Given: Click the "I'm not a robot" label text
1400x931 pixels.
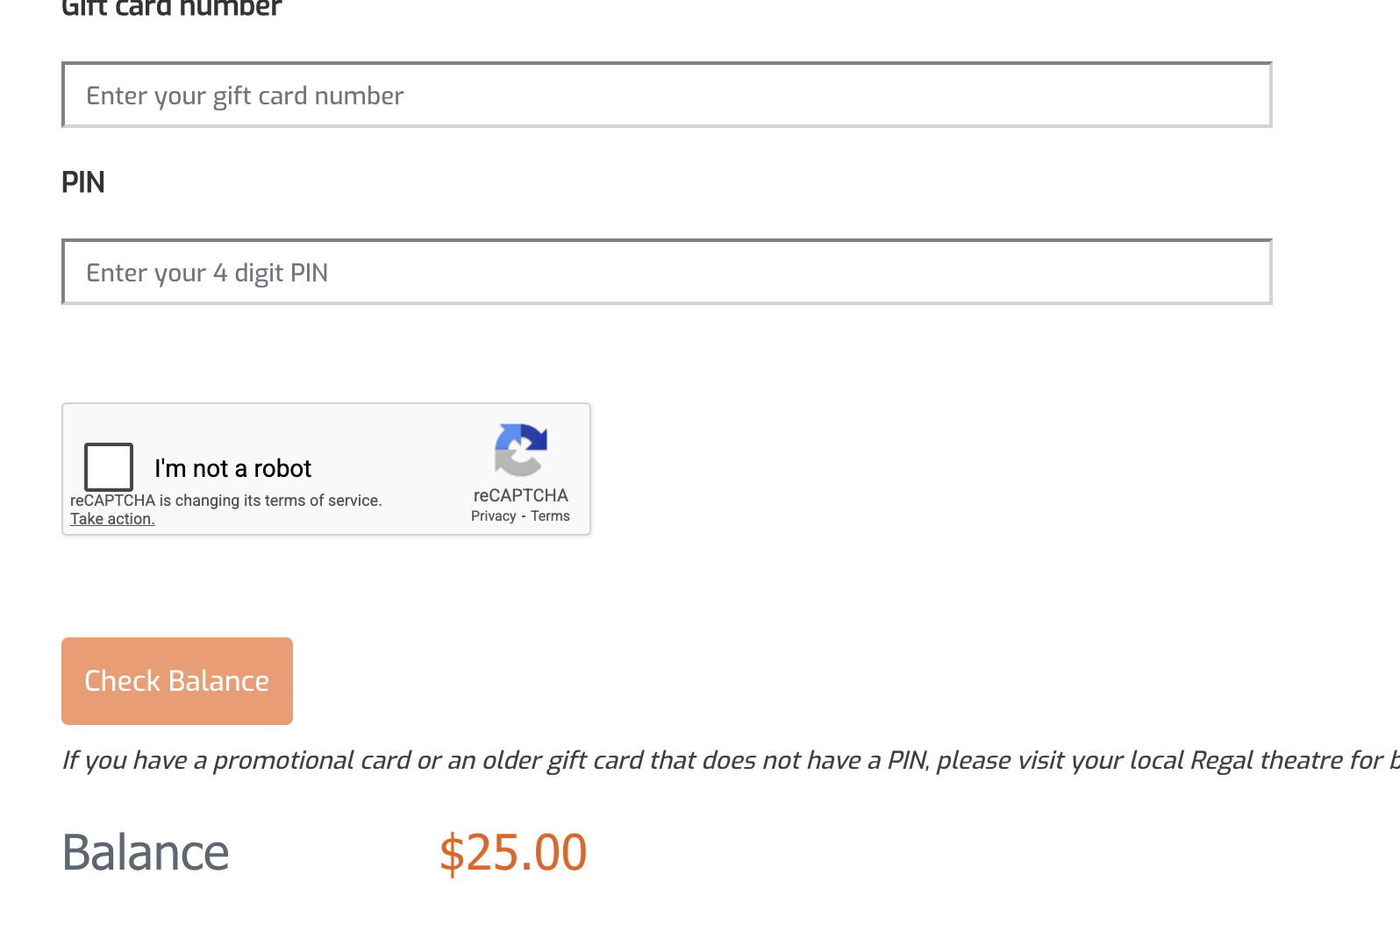Looking at the screenshot, I should pyautogui.click(x=232, y=469).
